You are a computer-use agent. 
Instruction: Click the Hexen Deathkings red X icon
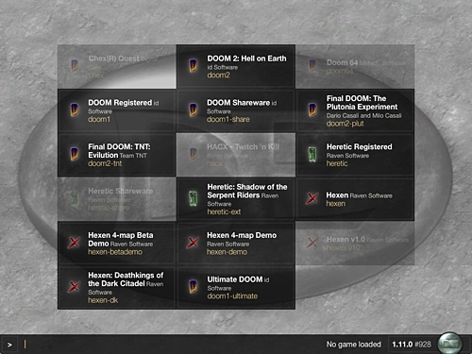point(75,287)
